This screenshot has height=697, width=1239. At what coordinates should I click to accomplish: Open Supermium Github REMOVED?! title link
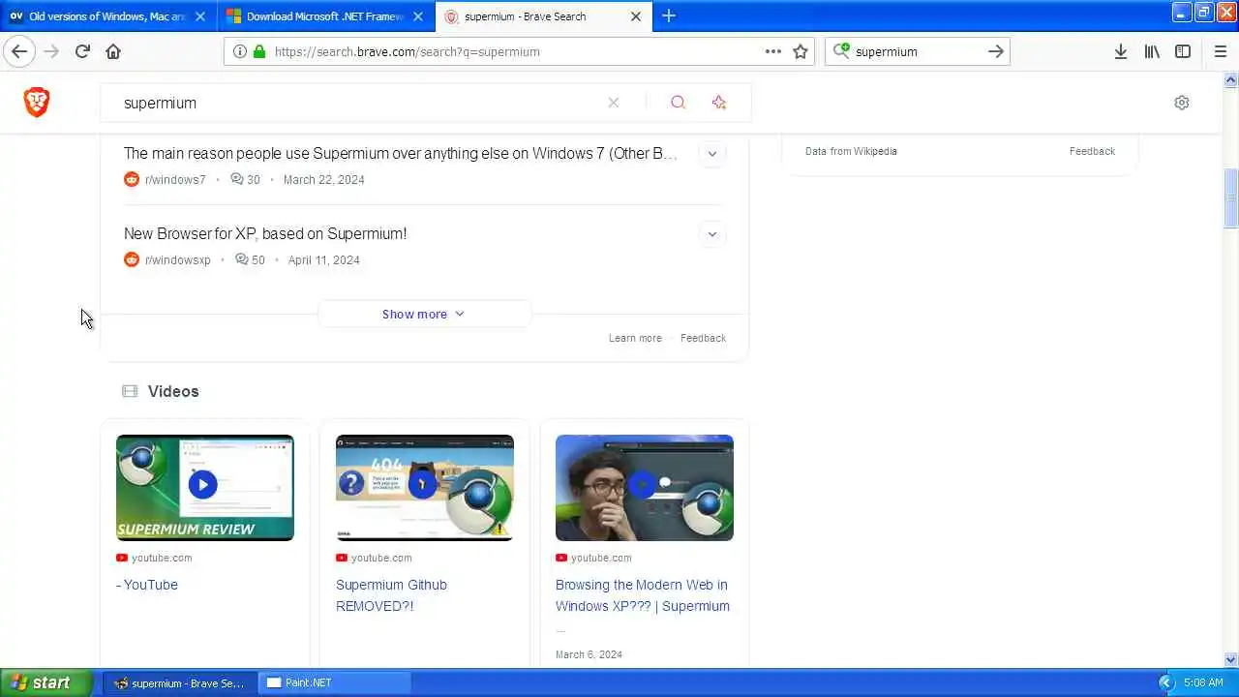pos(391,595)
